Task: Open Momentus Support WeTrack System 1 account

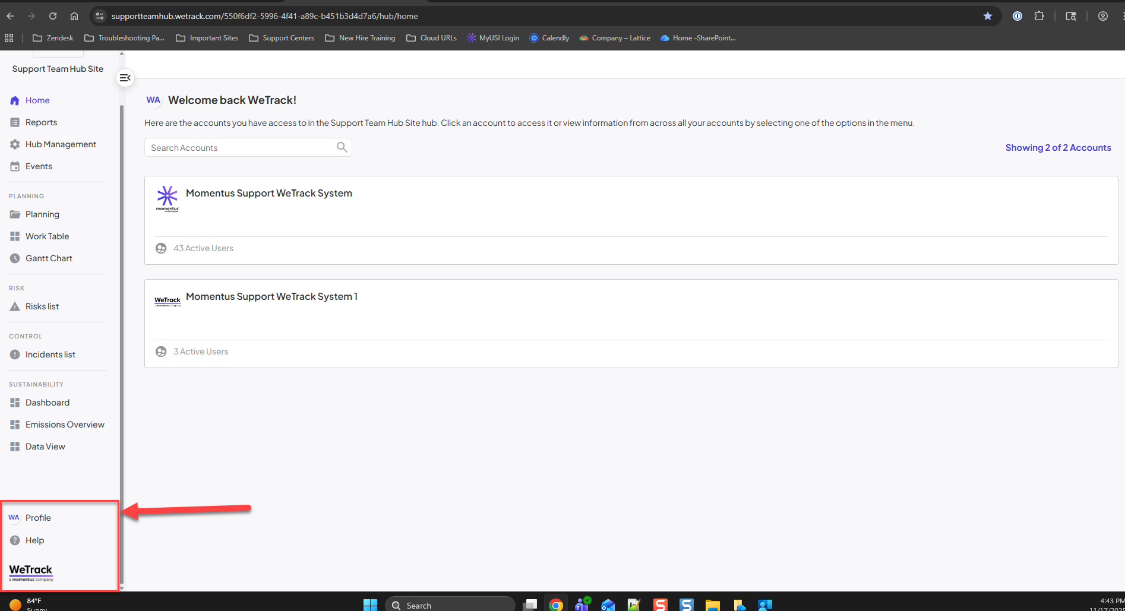Action: point(631,324)
